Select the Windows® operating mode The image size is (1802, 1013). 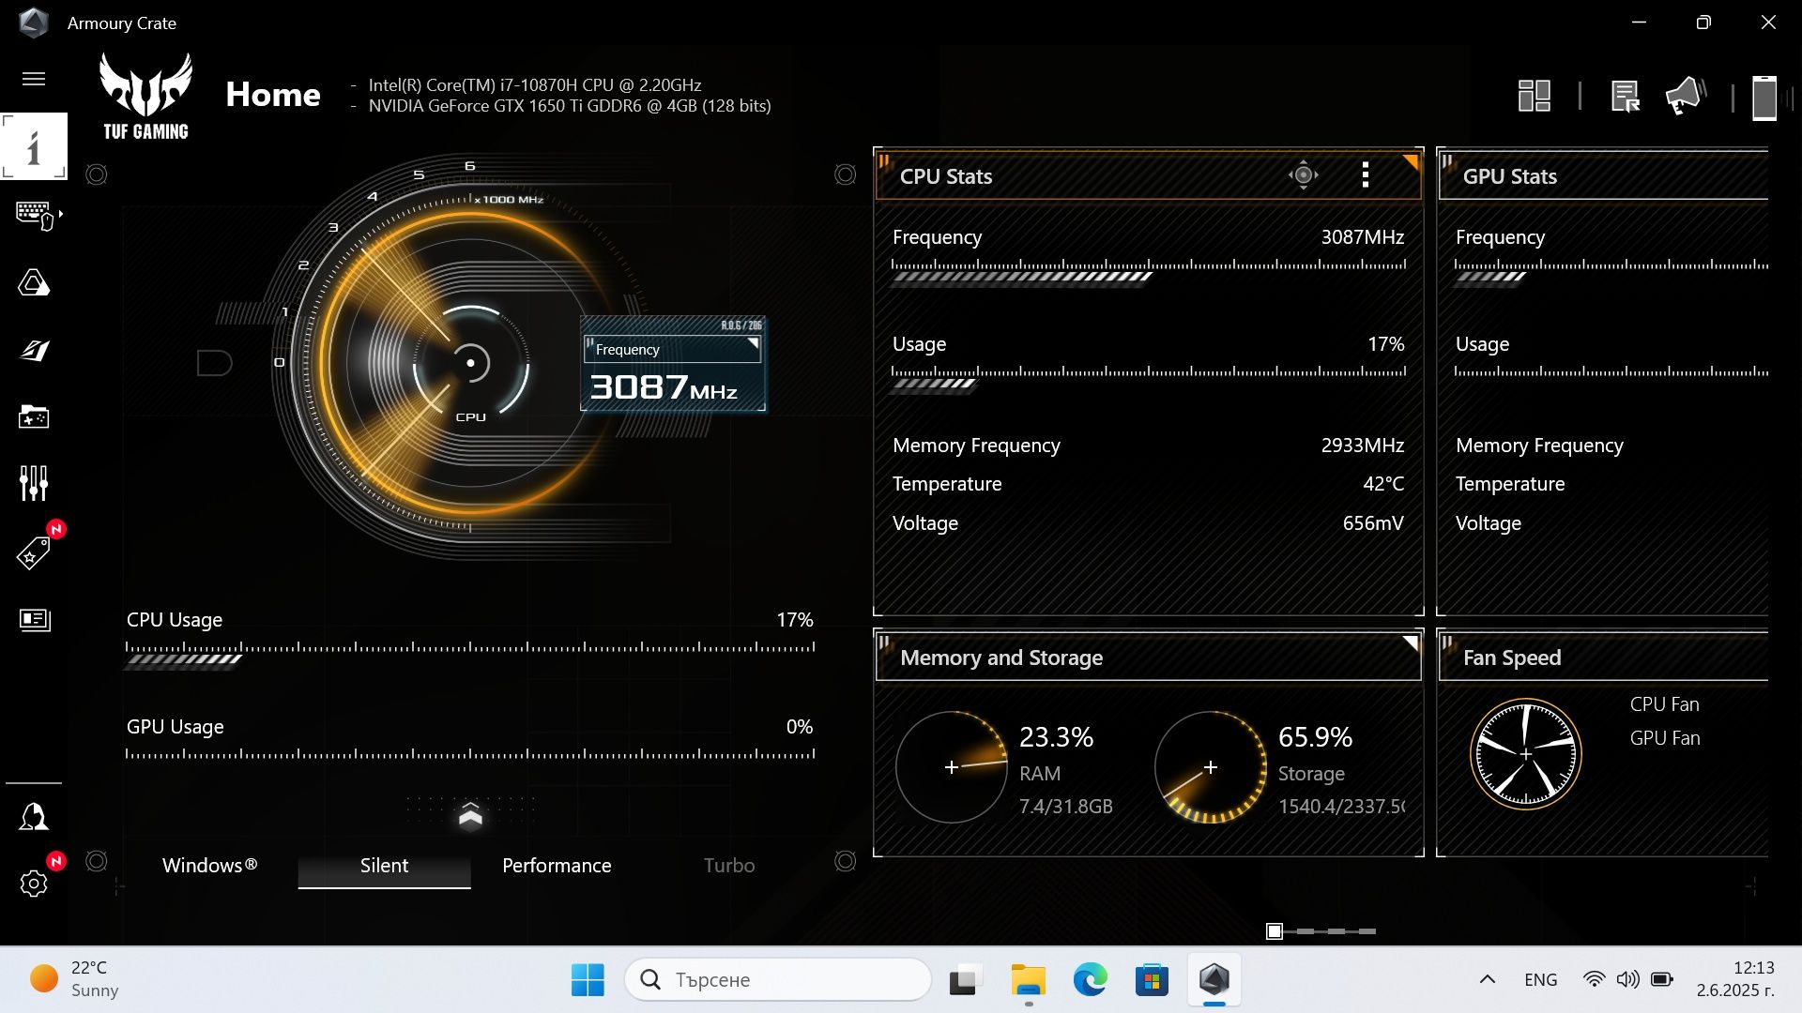(x=209, y=866)
